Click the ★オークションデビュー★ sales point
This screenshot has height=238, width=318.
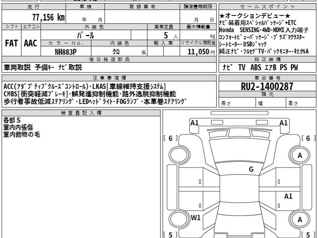coord(255,16)
